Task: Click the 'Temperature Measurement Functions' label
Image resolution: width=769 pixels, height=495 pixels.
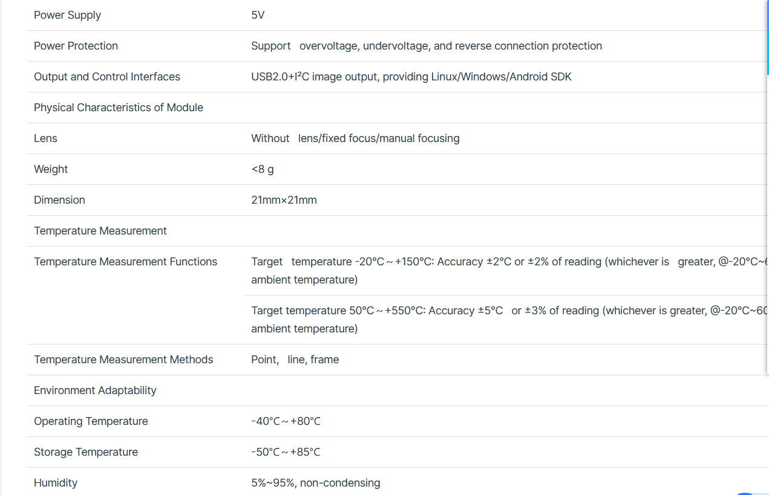Action: coord(125,262)
